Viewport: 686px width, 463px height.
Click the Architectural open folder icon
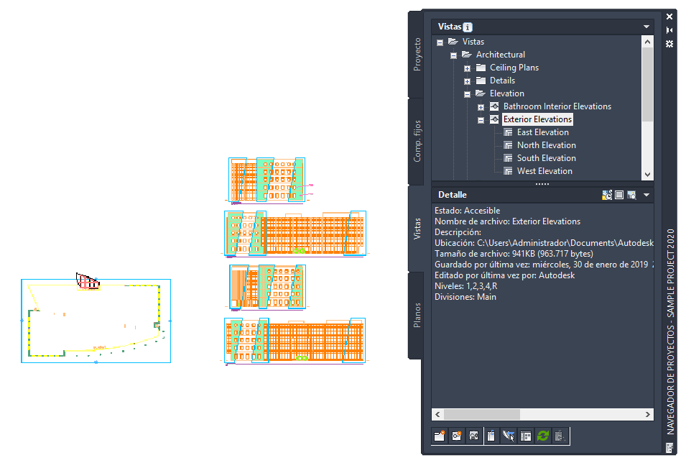pos(467,55)
